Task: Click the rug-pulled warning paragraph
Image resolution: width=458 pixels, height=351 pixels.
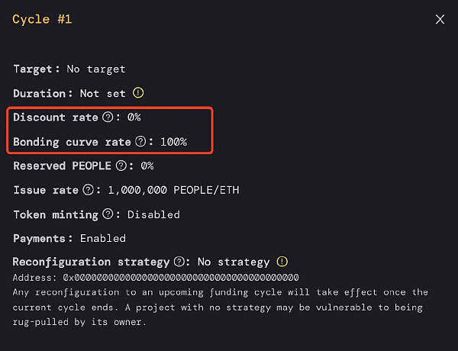Action: [x=221, y=308]
